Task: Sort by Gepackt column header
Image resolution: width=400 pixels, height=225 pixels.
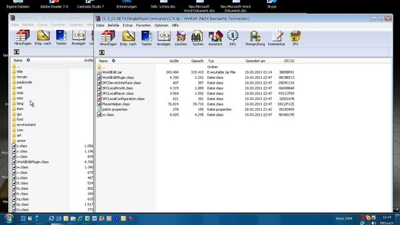Action: coord(197,61)
